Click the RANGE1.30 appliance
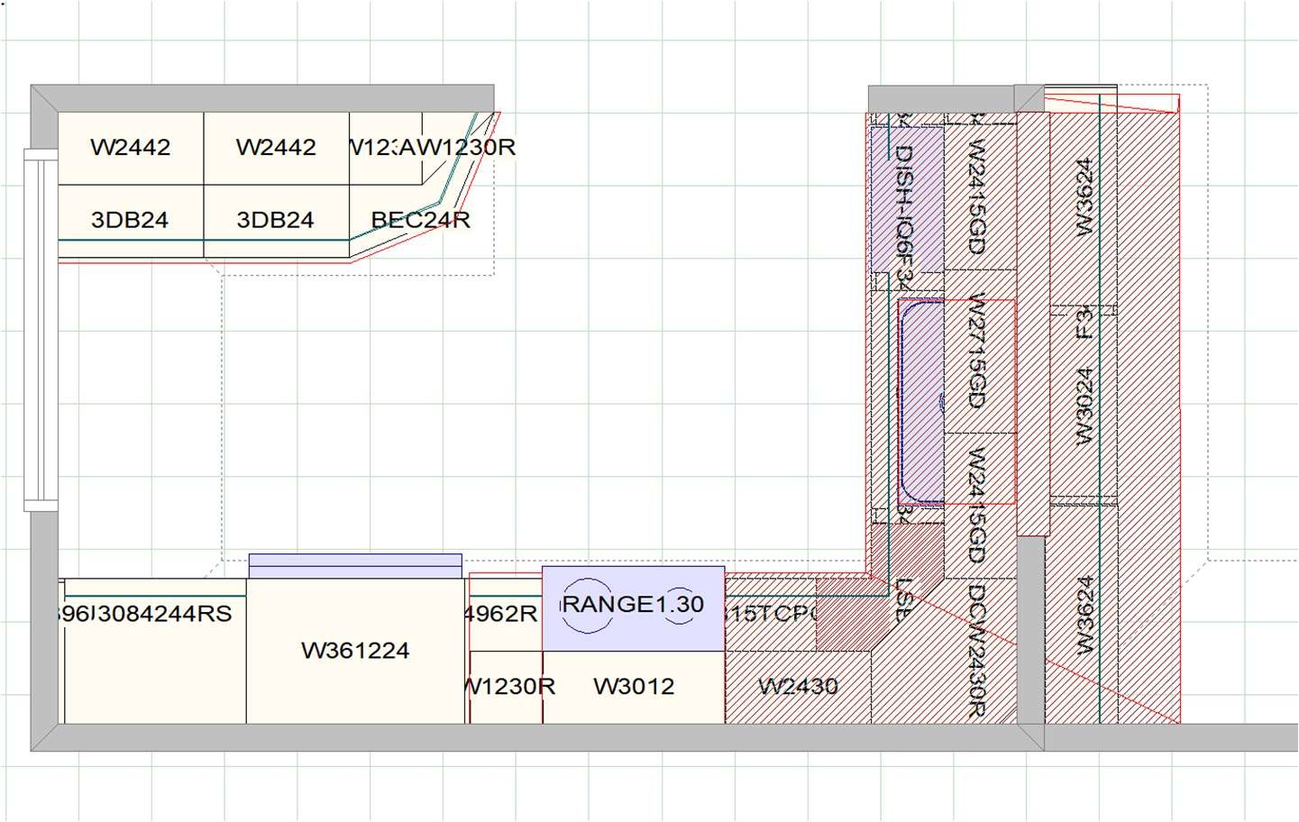Viewport: 1299px width, 822px height. pos(633,608)
